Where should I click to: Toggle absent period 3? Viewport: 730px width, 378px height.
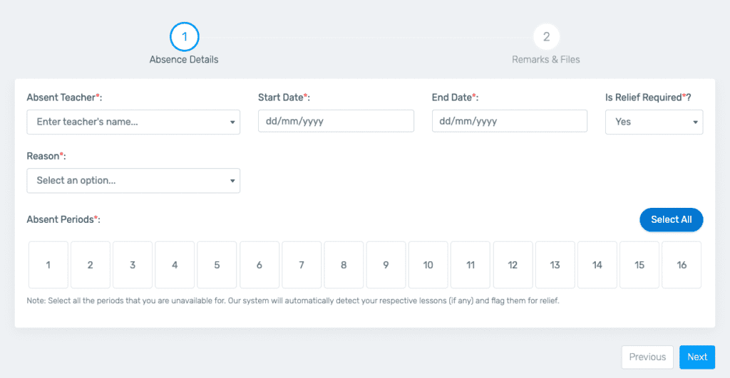click(133, 265)
